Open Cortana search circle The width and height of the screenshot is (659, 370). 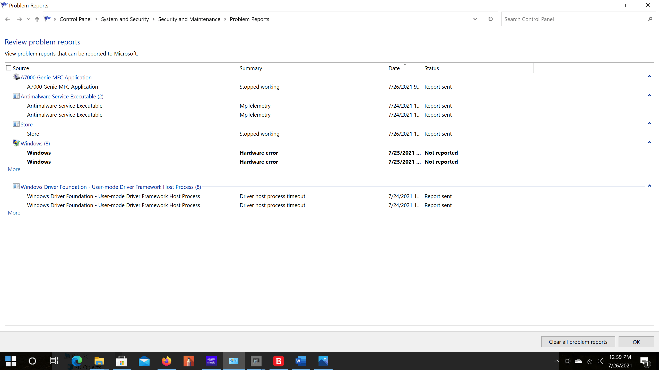[x=32, y=361]
